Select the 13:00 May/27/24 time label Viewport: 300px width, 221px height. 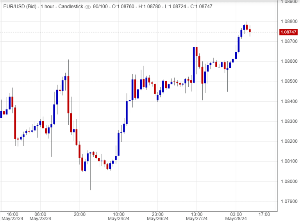197,216
